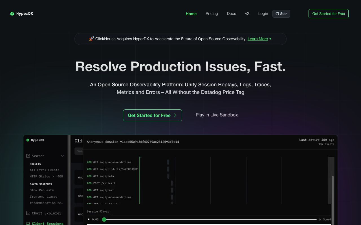Open the saved search starting with 'recommendation se'
The height and width of the screenshot is (225, 361).
tap(46, 203)
